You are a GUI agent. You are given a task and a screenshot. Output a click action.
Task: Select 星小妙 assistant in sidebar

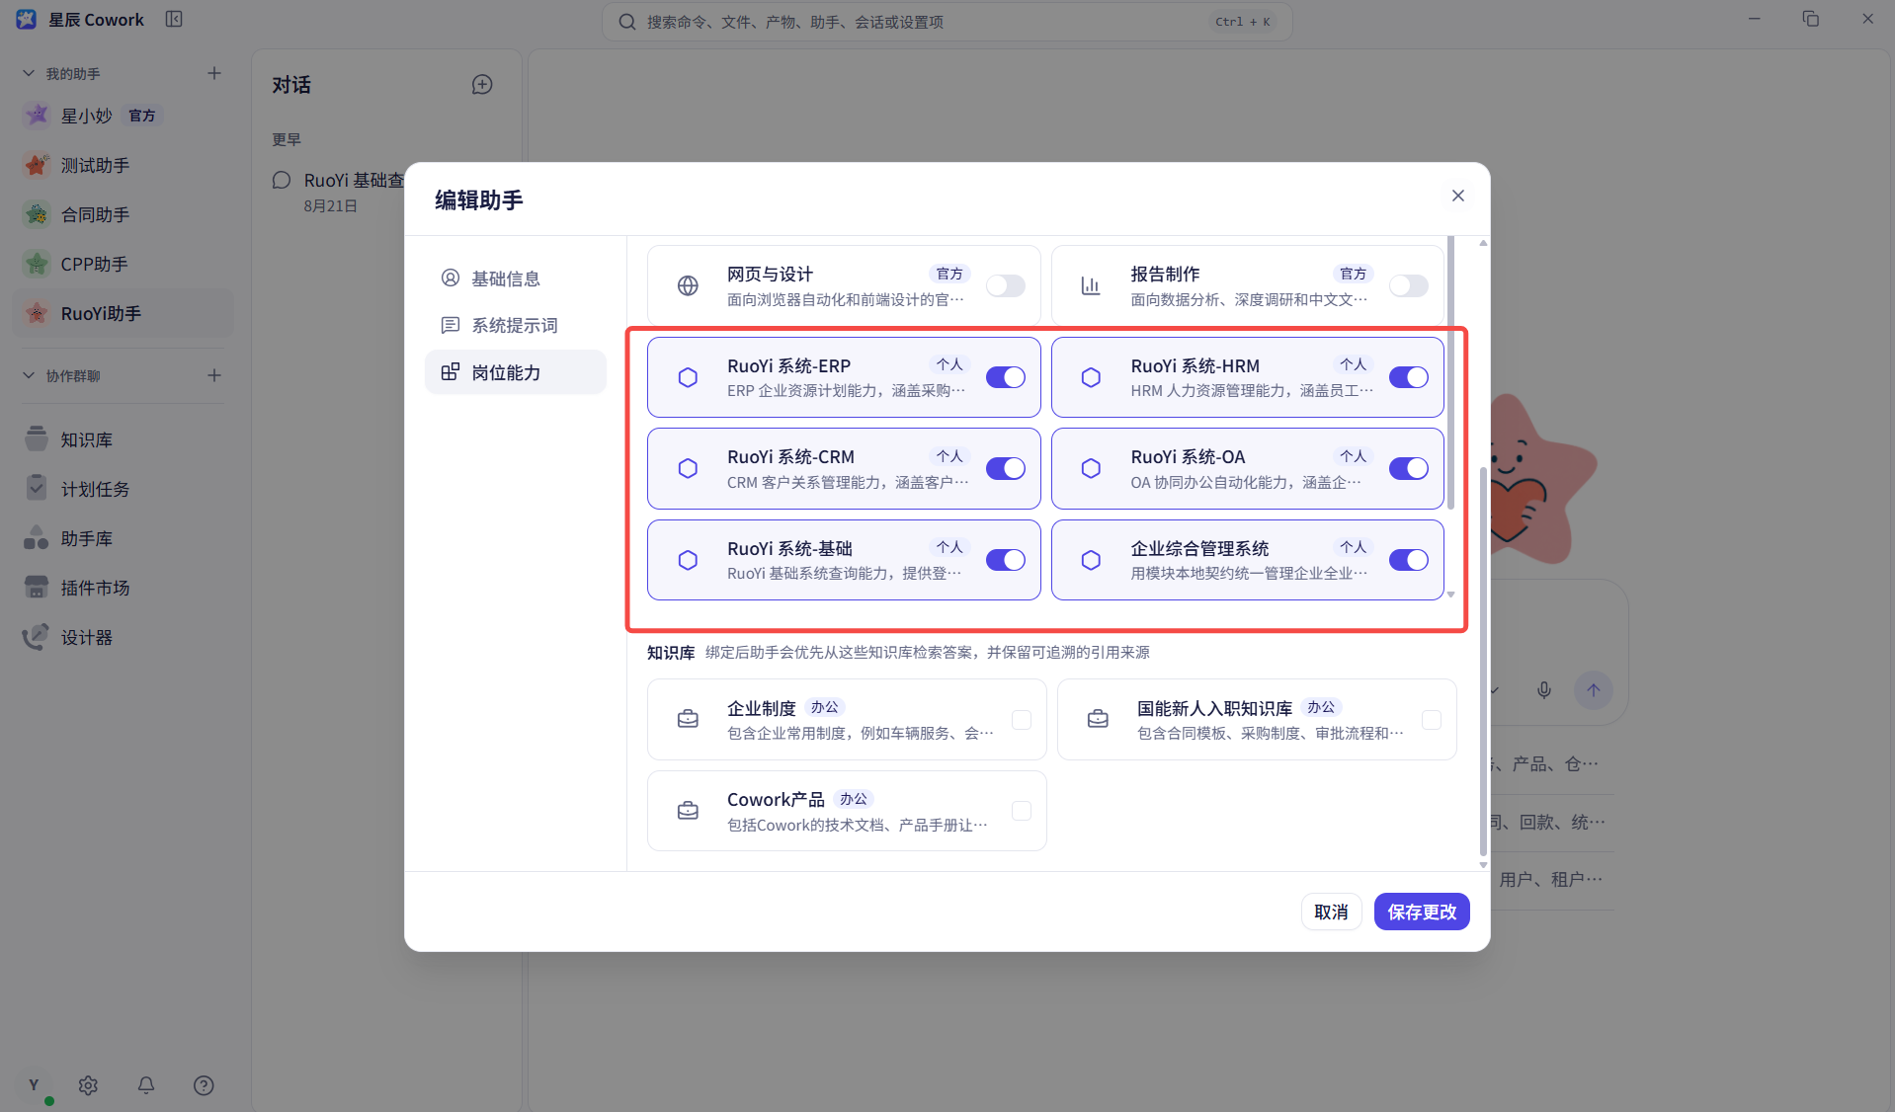point(123,116)
